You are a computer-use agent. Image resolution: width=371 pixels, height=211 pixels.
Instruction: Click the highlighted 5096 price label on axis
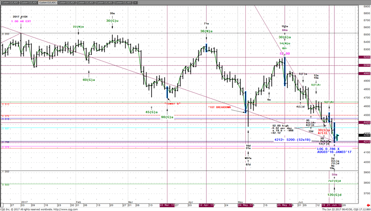point(364,65)
